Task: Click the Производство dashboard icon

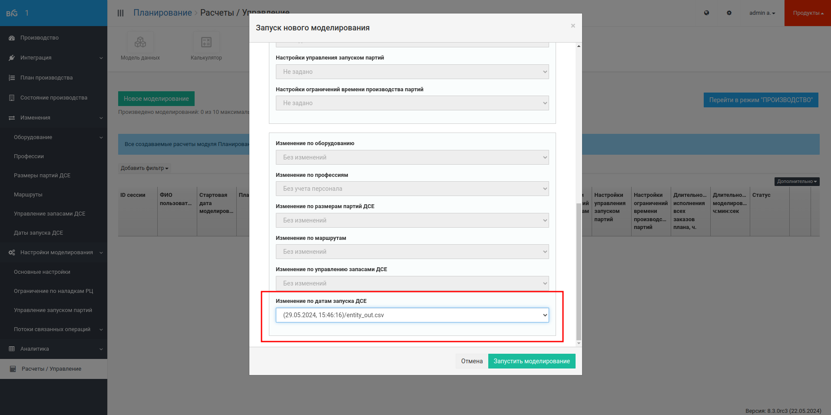Action: point(12,38)
